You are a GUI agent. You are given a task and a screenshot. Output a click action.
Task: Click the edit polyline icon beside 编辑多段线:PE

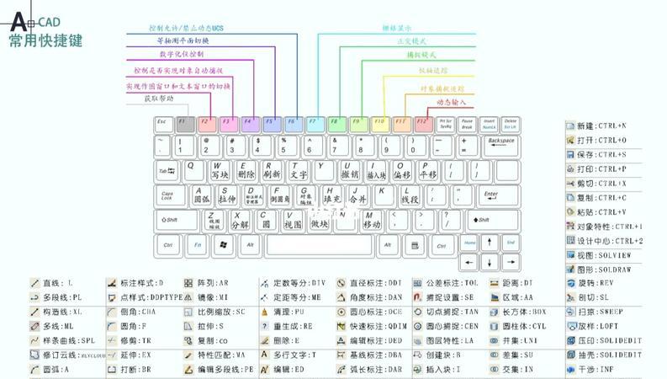click(188, 369)
